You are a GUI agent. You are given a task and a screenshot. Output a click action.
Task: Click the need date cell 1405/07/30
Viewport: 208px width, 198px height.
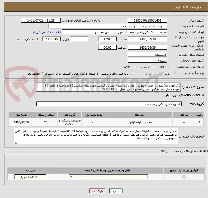21,122
